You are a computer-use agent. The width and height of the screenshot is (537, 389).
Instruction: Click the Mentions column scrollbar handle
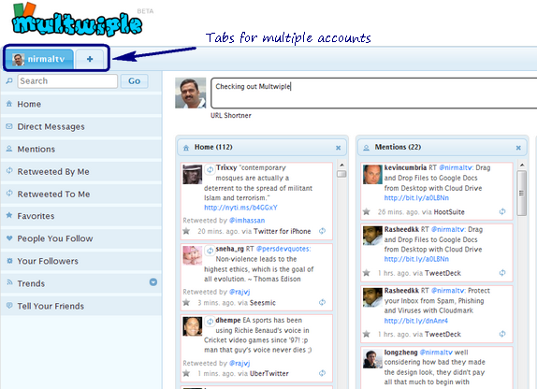click(x=522, y=194)
